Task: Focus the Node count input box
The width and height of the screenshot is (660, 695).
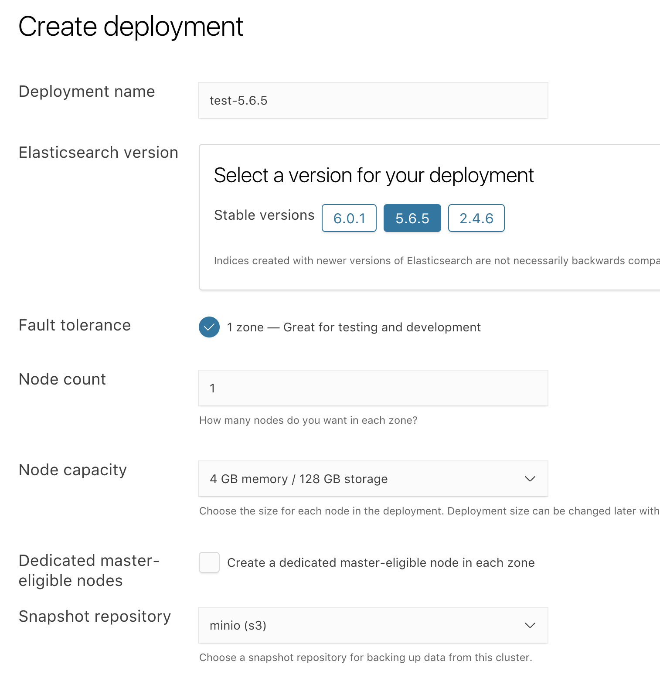Action: [373, 388]
